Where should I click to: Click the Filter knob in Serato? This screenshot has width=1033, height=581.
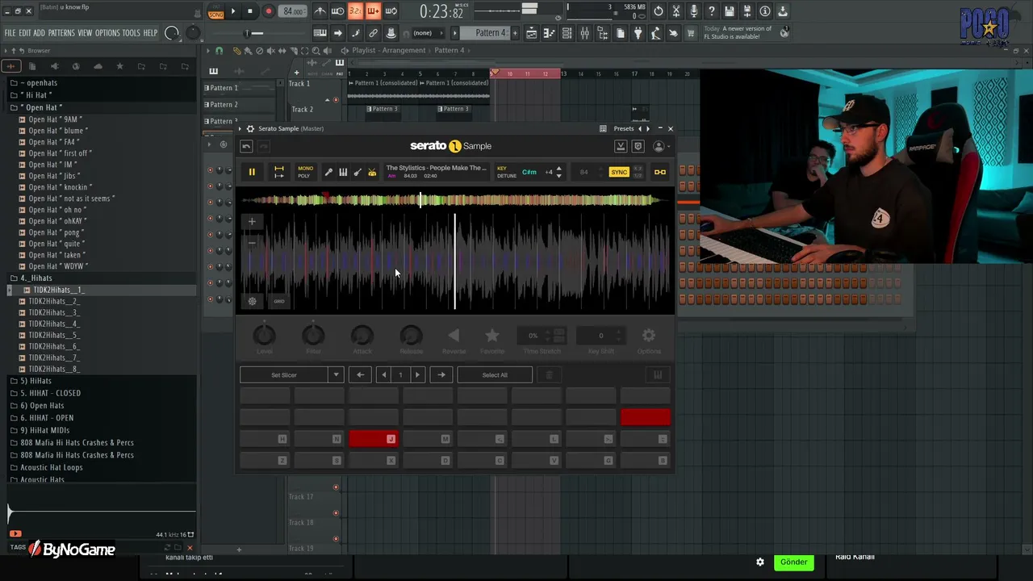click(313, 335)
